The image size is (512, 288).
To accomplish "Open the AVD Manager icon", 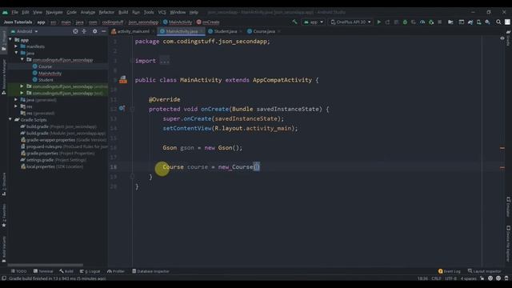I will click(x=478, y=22).
